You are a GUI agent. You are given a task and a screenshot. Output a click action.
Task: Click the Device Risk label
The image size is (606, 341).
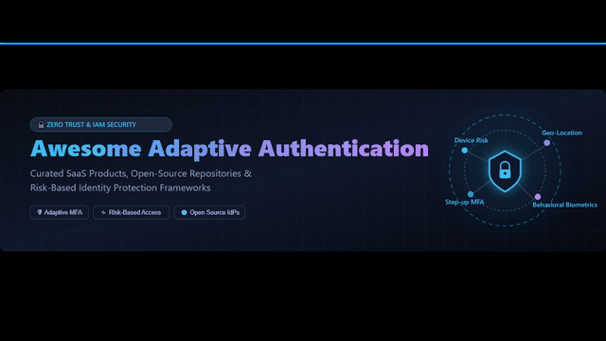tap(472, 140)
